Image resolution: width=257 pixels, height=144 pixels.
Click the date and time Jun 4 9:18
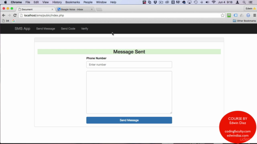(225, 2)
